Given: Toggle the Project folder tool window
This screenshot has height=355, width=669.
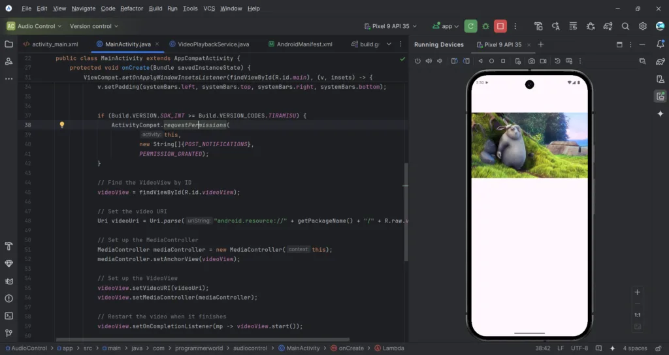Looking at the screenshot, I should click(x=8, y=44).
